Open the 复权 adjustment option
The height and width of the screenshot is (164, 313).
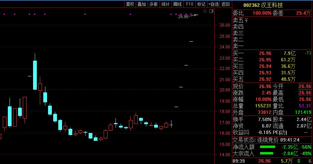click(x=130, y=4)
